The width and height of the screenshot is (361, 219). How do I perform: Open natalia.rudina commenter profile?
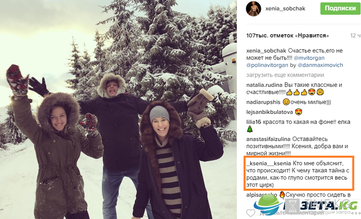point(264,85)
